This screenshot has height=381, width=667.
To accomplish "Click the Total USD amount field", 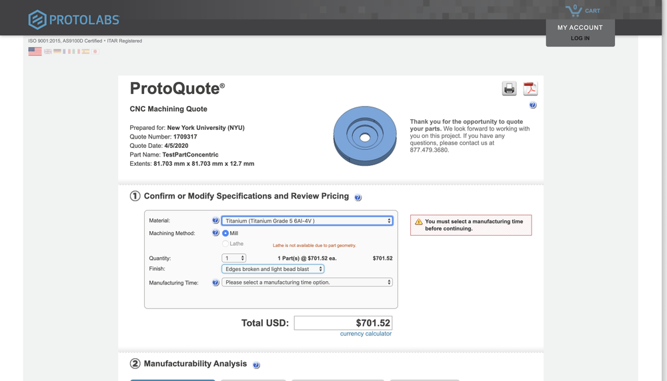I will (x=343, y=323).
